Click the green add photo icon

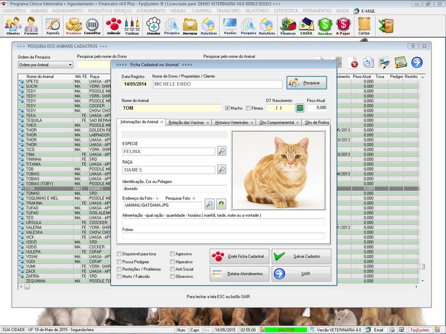point(221,204)
